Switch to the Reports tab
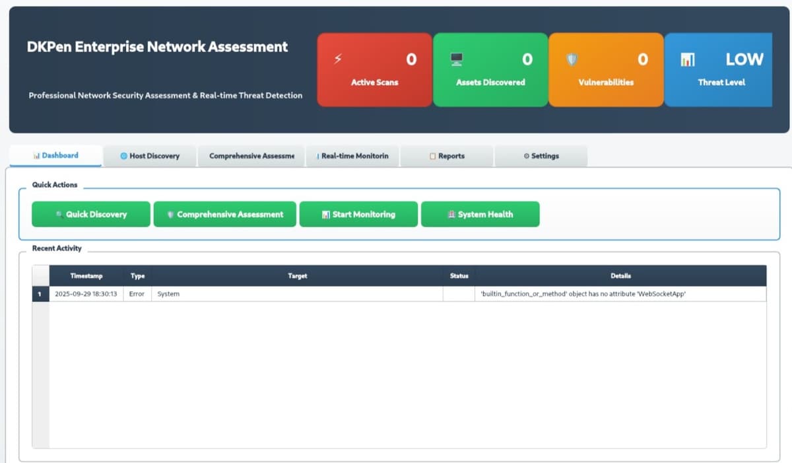The width and height of the screenshot is (792, 463). click(x=447, y=155)
